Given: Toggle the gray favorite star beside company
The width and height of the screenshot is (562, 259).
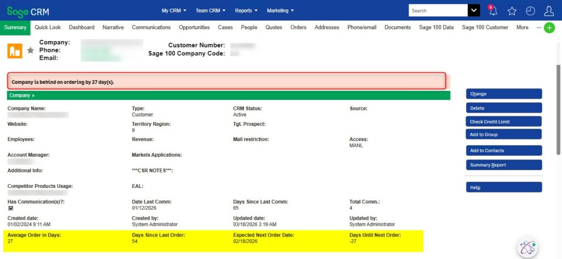Looking at the screenshot, I should pyautogui.click(x=31, y=50).
